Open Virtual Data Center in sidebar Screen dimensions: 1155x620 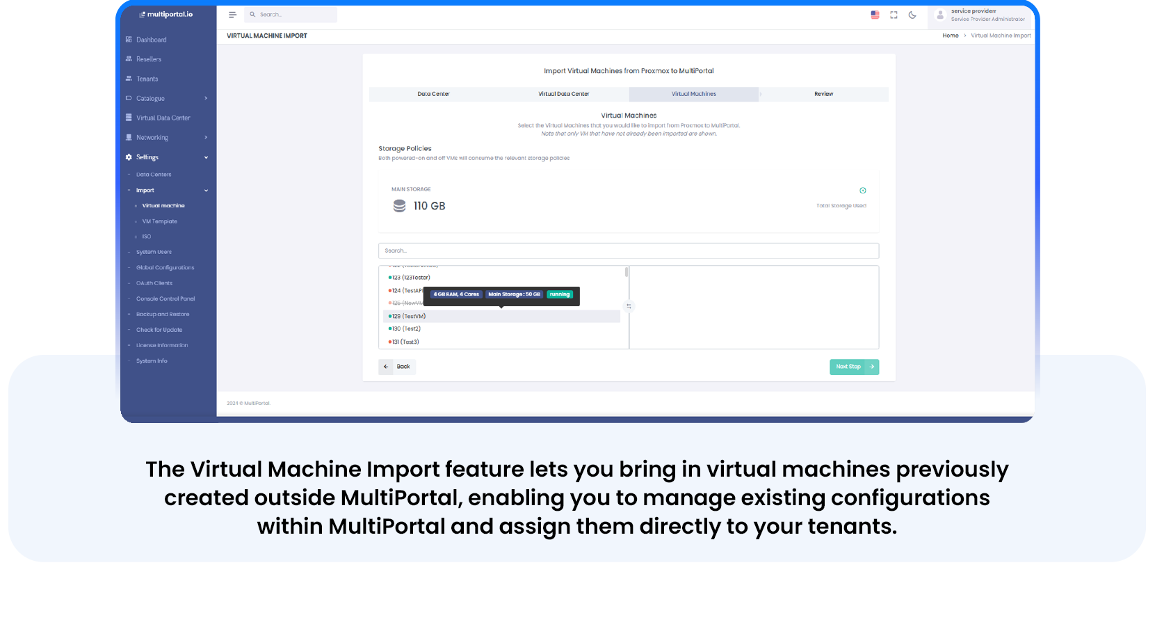point(163,118)
